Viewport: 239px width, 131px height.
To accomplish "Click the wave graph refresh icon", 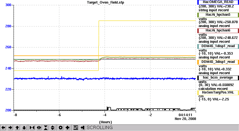I will click(76, 127).
